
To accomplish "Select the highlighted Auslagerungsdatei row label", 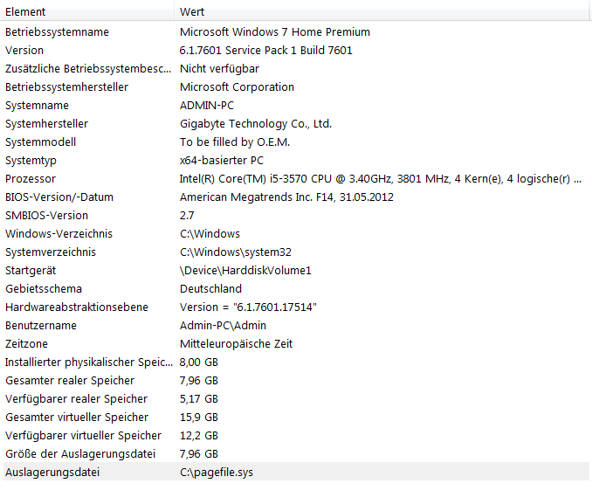I will (x=52, y=473).
